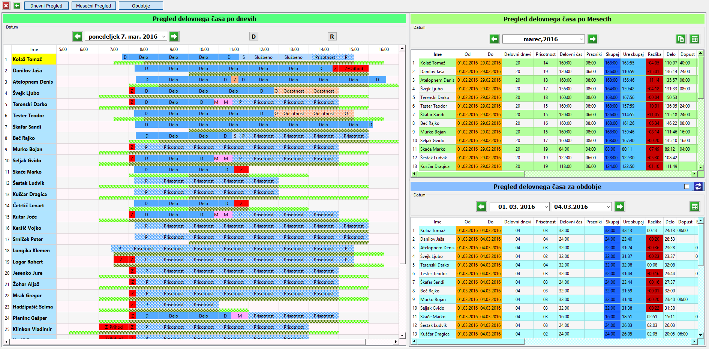Click the Razlika column header in monthly table

654,54
